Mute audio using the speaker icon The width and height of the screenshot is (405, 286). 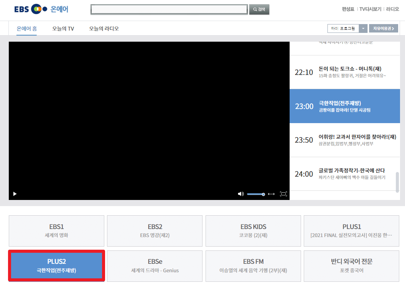(x=241, y=194)
